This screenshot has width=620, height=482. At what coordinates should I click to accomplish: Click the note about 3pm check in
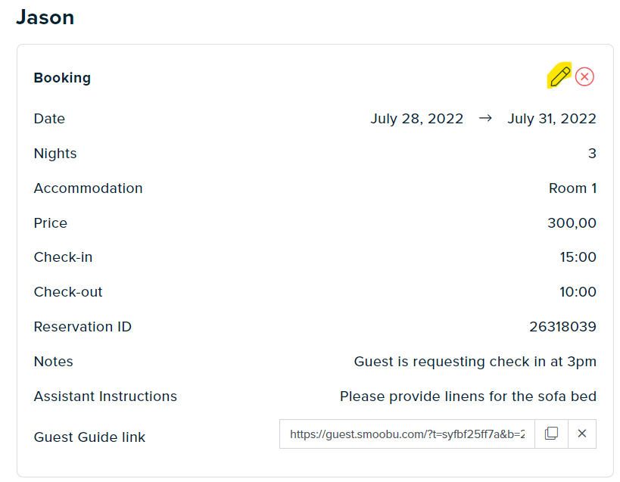tap(475, 362)
